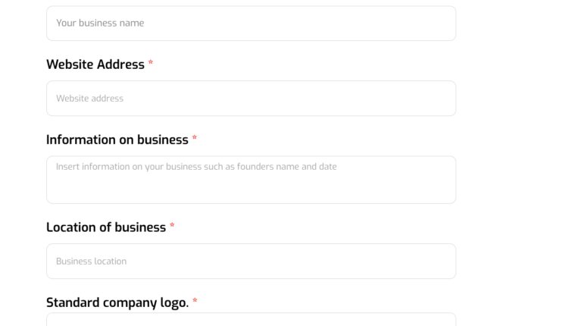Image resolution: width=565 pixels, height=326 pixels.
Task: Click the 'Information on business' label
Action: (x=117, y=139)
